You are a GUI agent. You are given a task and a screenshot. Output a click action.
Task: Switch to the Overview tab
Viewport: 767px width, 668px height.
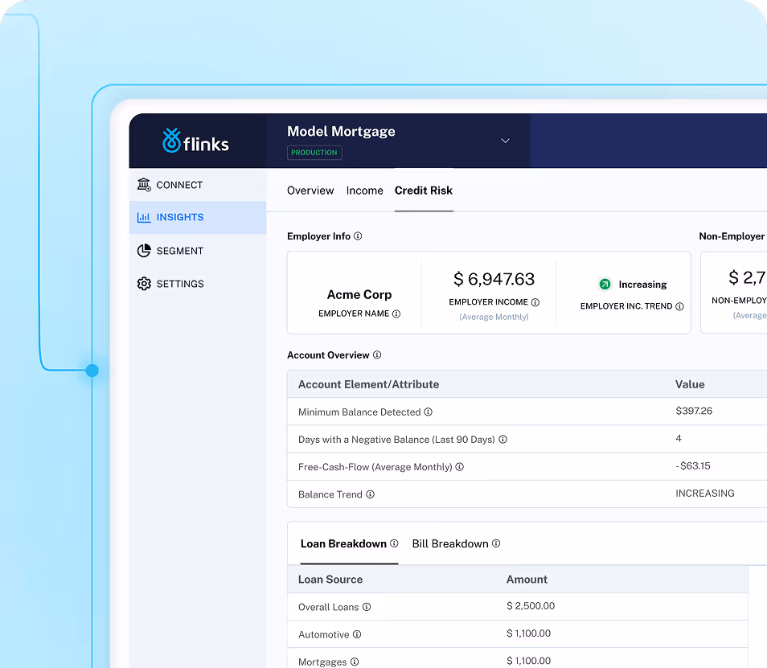point(310,191)
